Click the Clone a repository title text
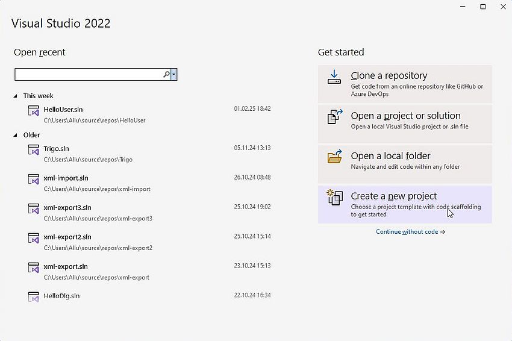 coord(389,76)
